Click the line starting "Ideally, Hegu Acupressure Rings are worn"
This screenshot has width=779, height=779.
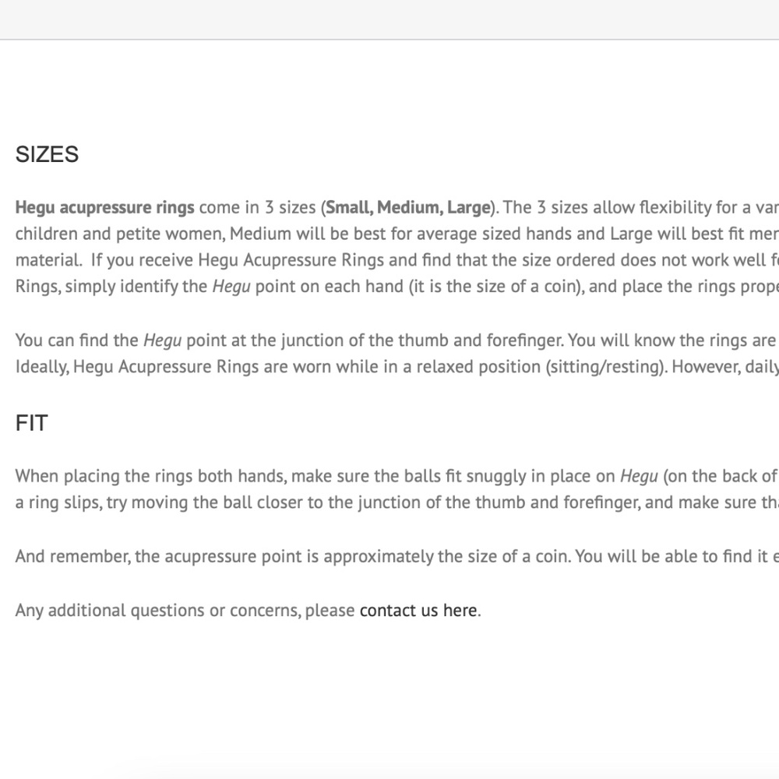397,367
